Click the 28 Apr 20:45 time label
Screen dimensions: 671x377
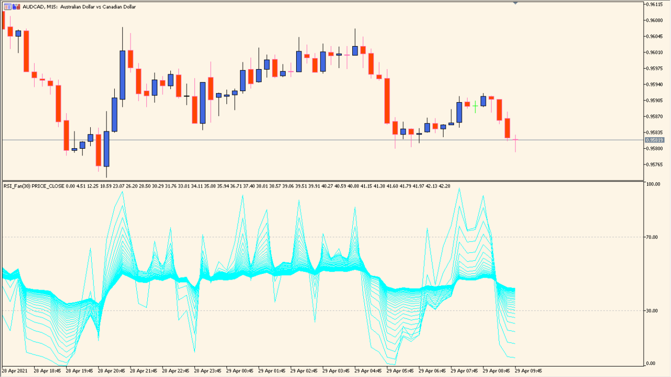(112, 371)
